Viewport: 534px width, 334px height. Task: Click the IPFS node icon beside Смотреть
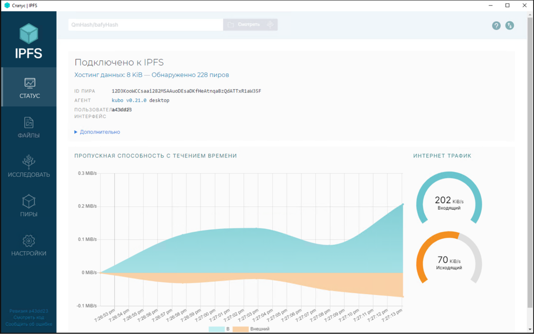tap(270, 24)
